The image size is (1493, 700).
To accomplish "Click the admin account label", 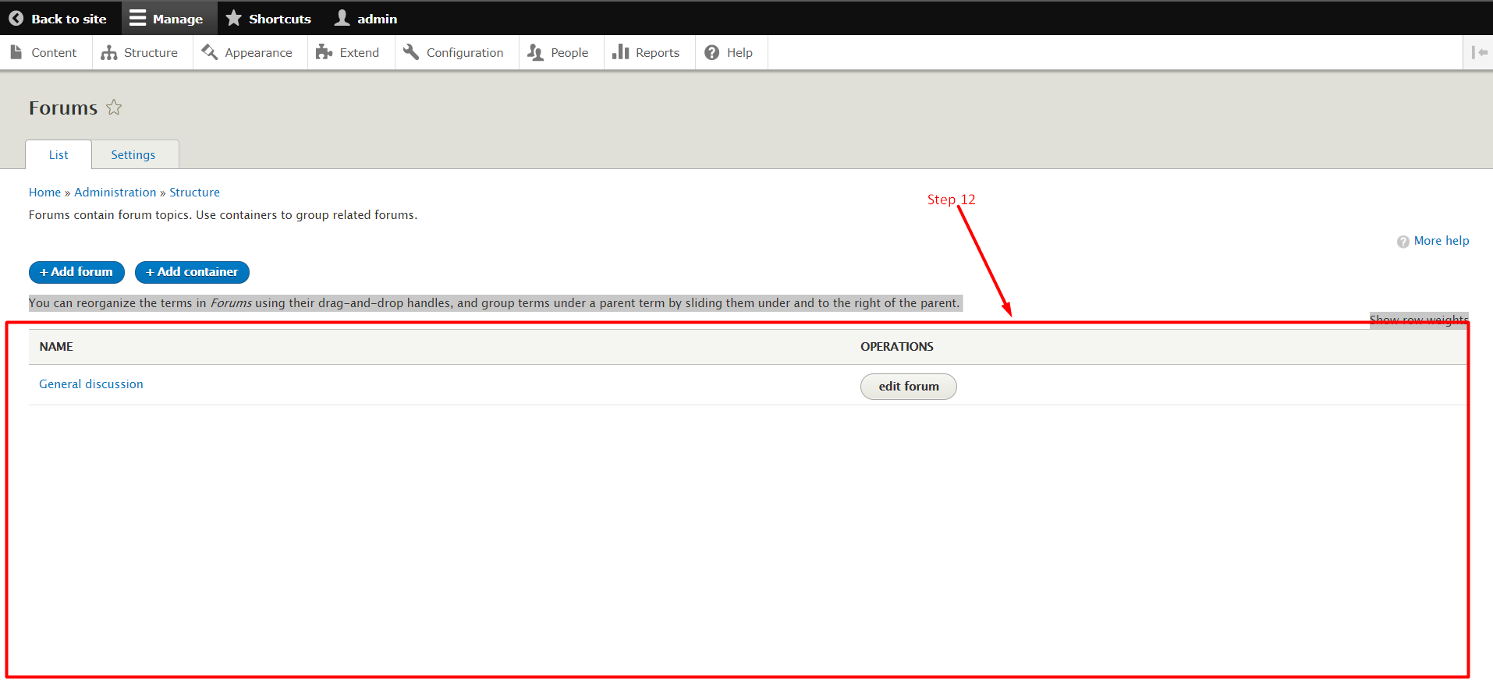I will (378, 19).
